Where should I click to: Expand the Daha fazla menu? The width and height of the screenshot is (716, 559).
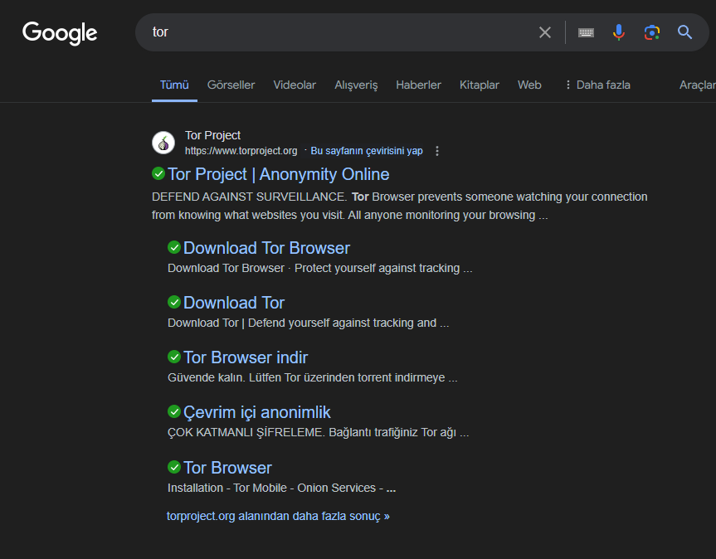click(x=597, y=85)
